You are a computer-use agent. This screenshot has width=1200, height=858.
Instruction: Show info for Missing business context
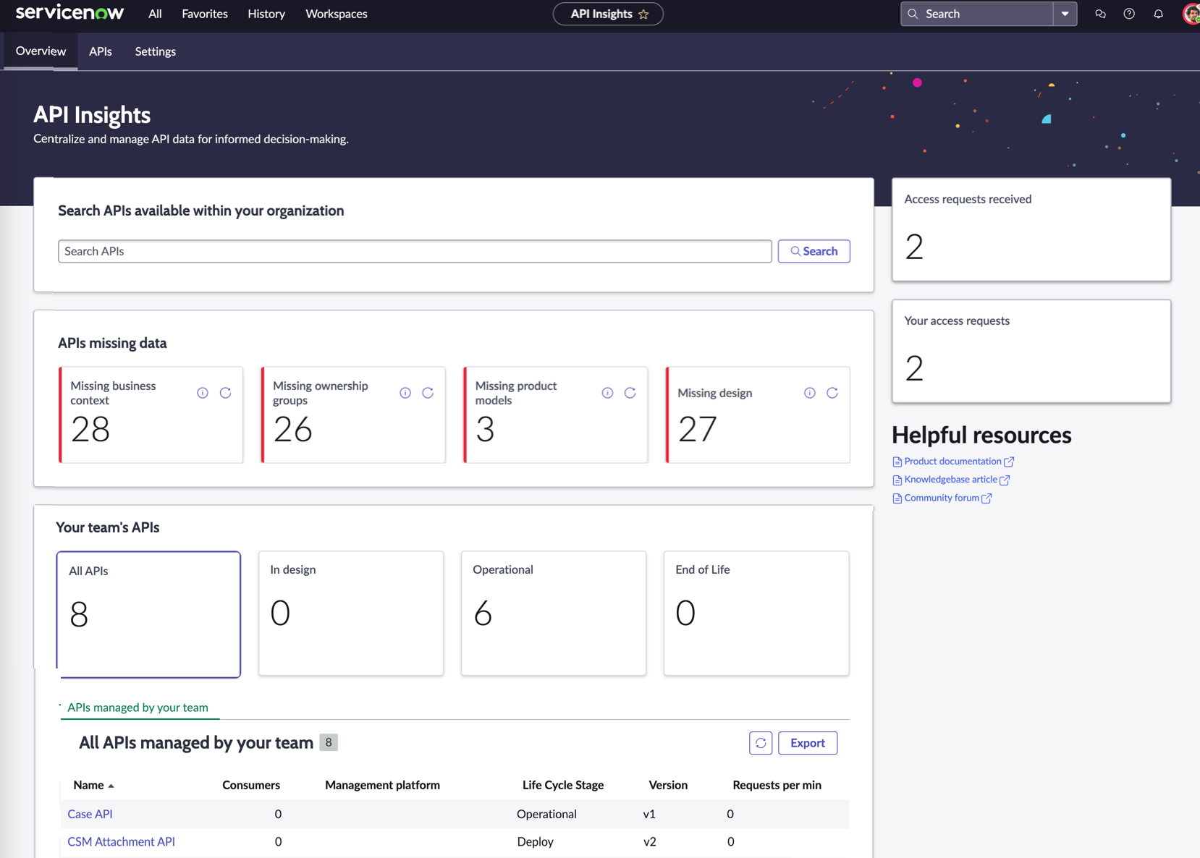[x=203, y=393]
